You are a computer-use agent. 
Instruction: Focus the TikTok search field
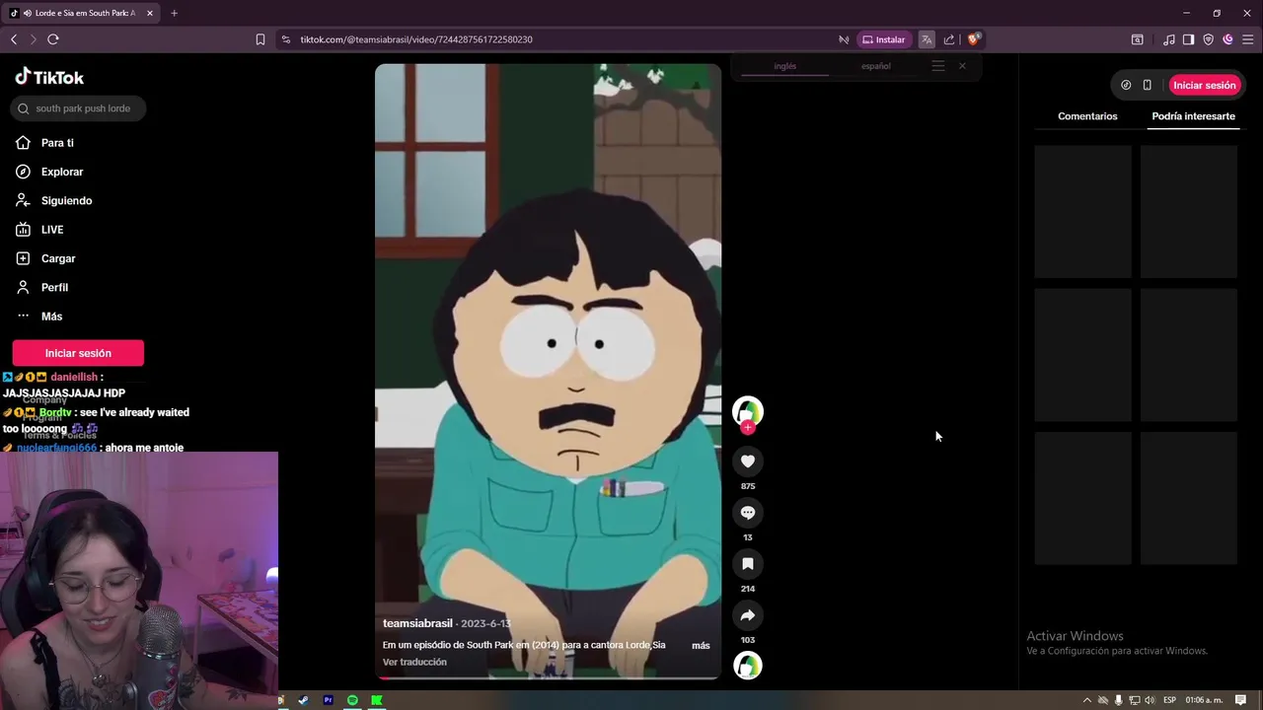click(79, 108)
